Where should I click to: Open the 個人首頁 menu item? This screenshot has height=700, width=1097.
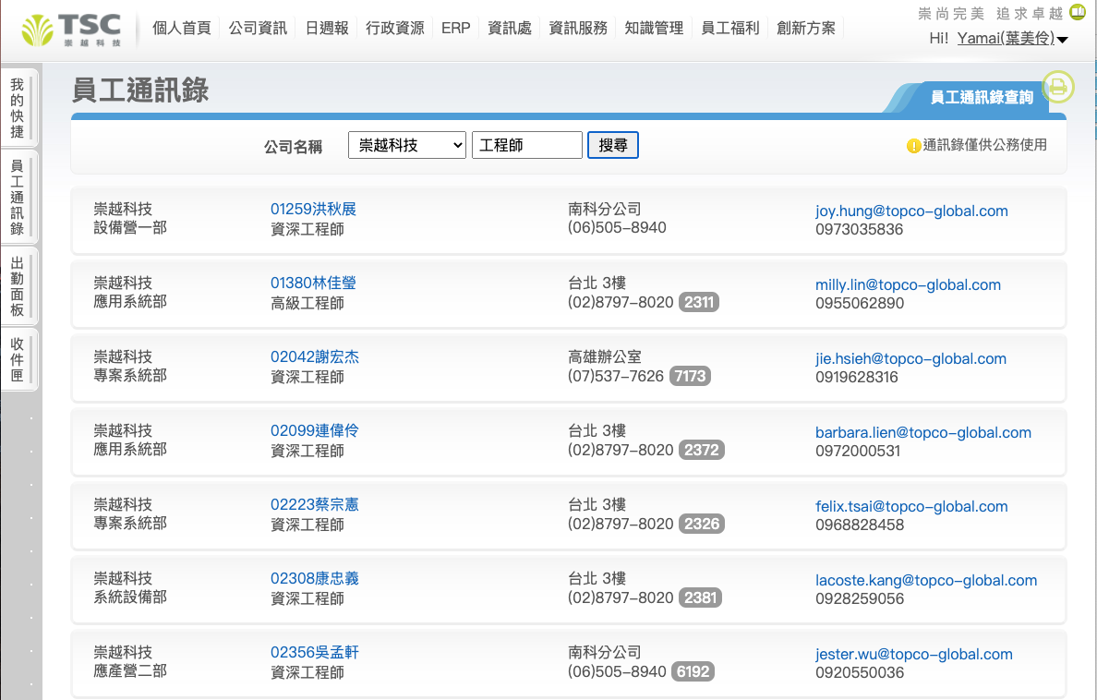click(x=181, y=28)
